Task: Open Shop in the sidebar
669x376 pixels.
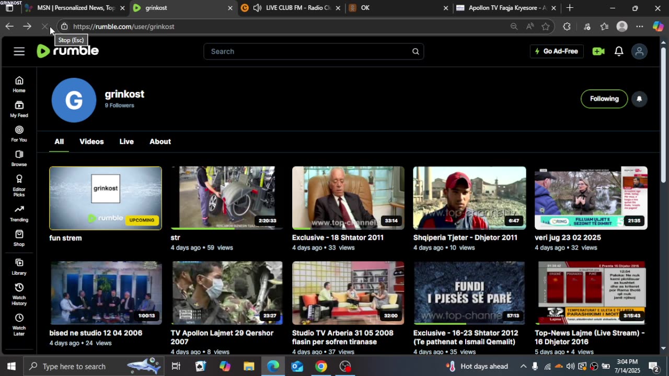Action: [19, 238]
